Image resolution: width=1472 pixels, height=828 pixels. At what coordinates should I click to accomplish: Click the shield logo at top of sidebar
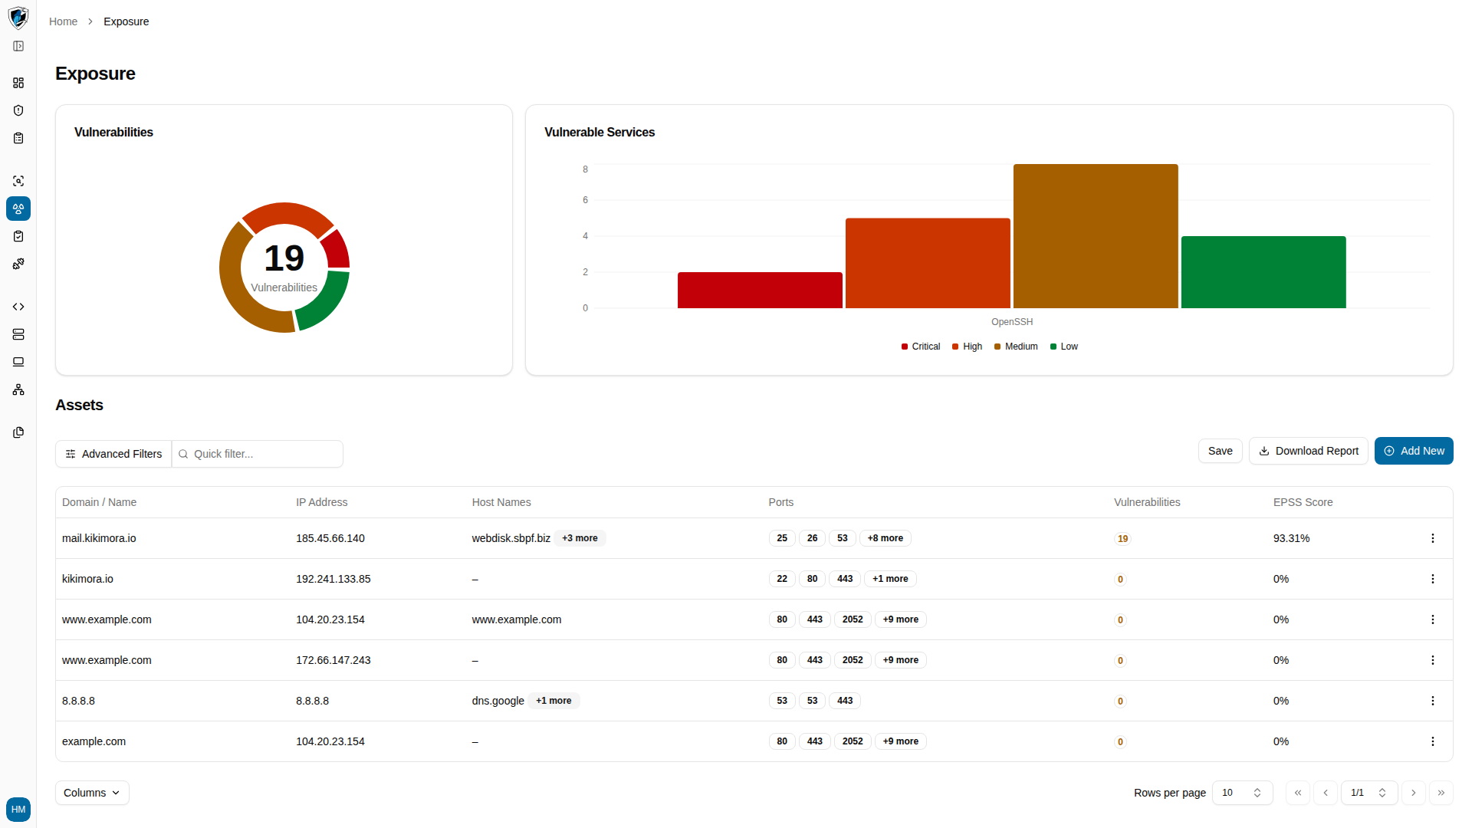[x=18, y=17]
